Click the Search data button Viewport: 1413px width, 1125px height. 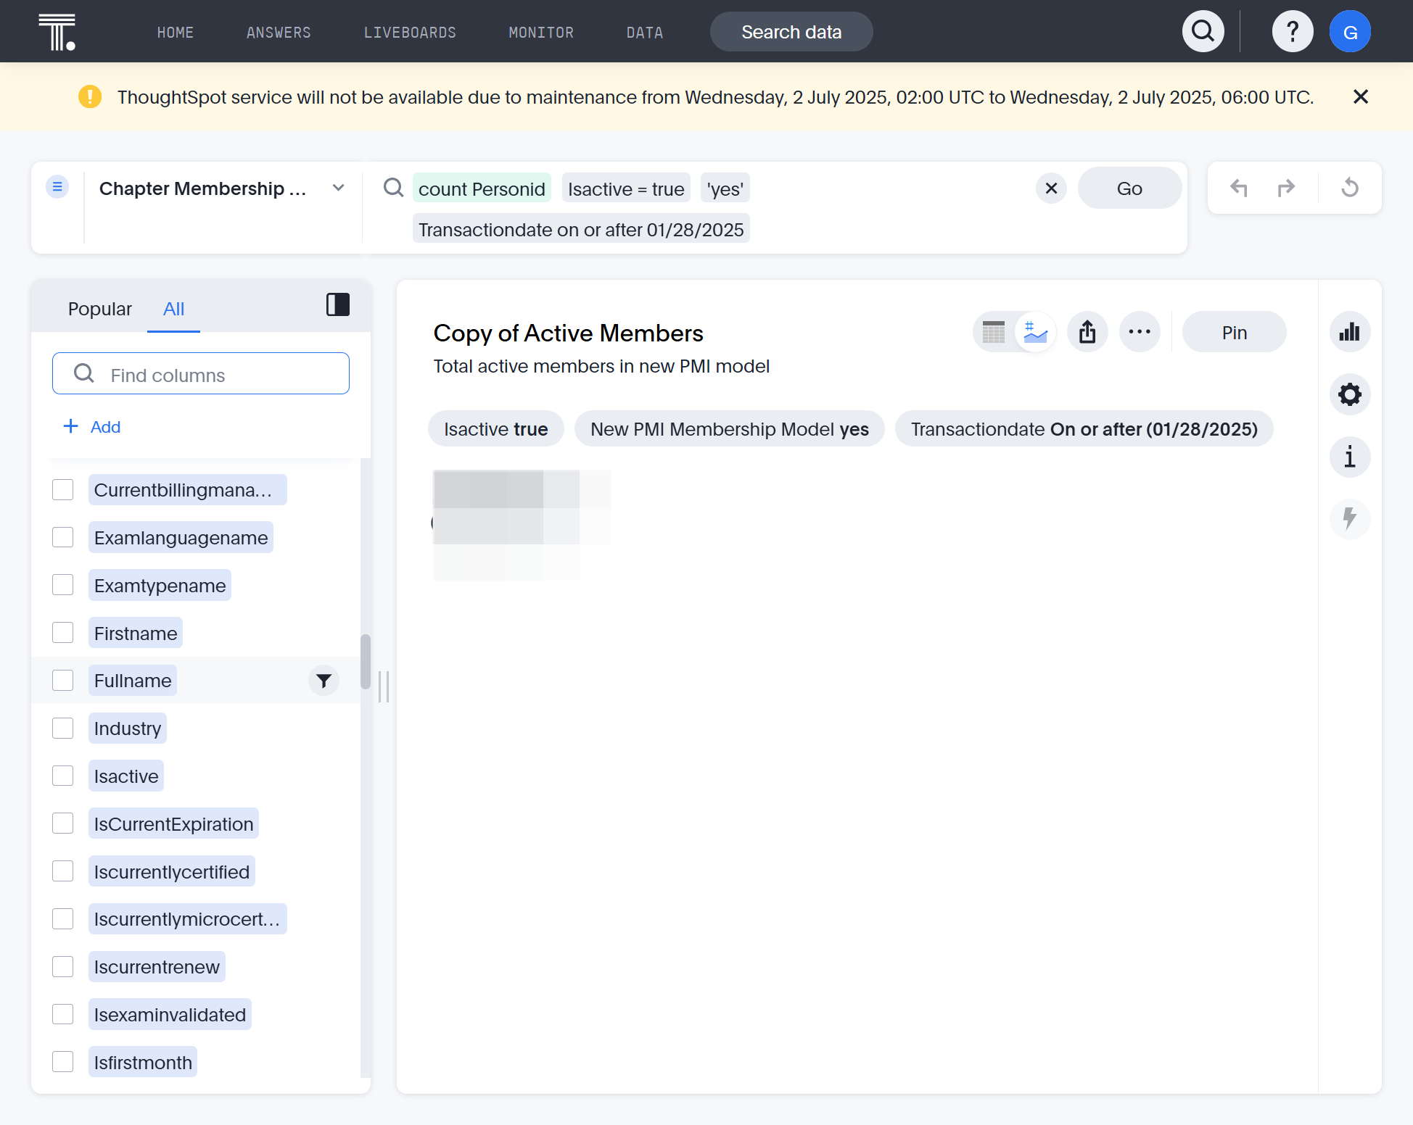click(x=791, y=32)
